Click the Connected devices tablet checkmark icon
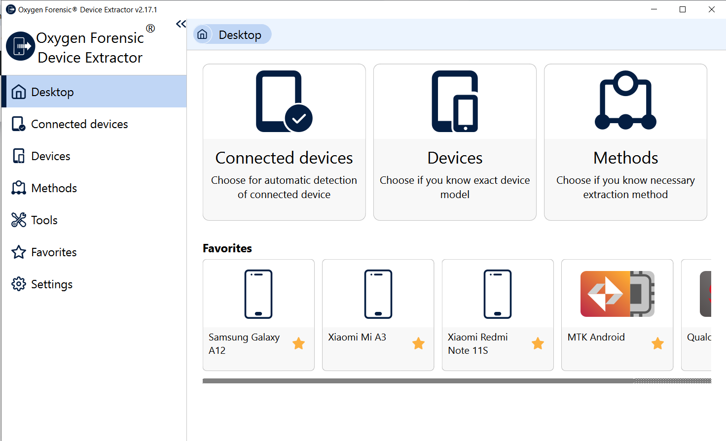This screenshot has width=726, height=441. point(284,102)
